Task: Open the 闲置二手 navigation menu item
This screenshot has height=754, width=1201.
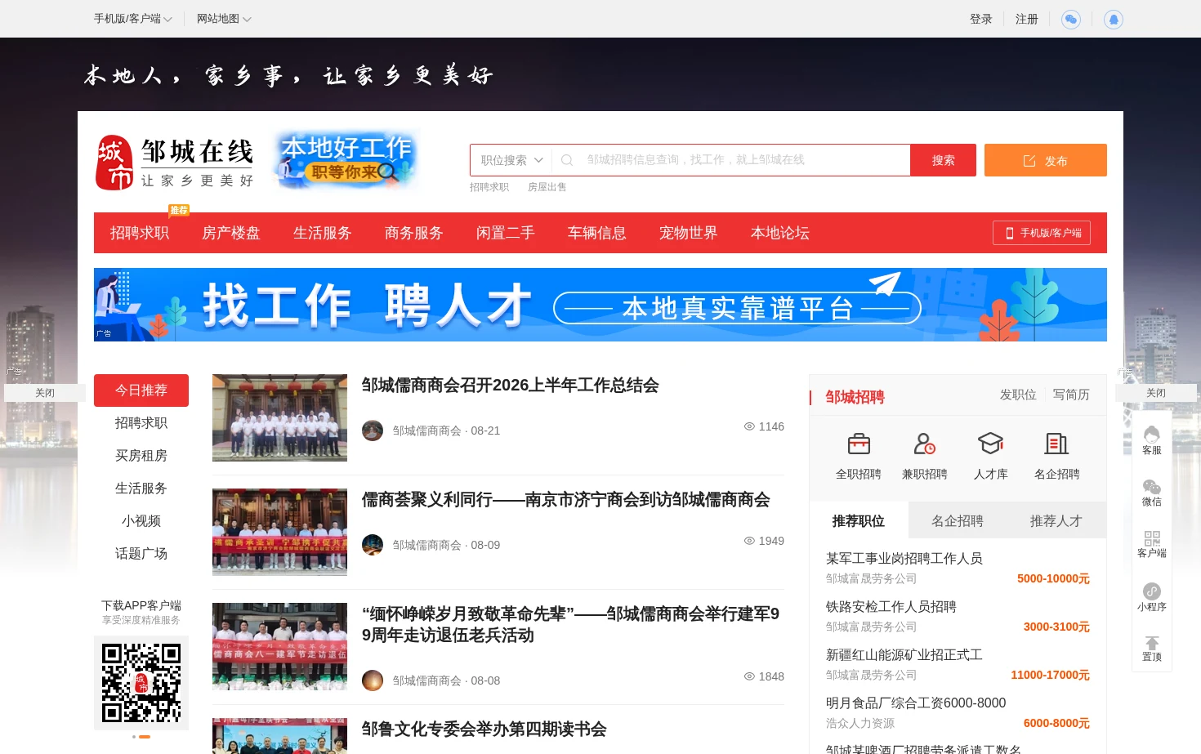Action: click(x=506, y=233)
